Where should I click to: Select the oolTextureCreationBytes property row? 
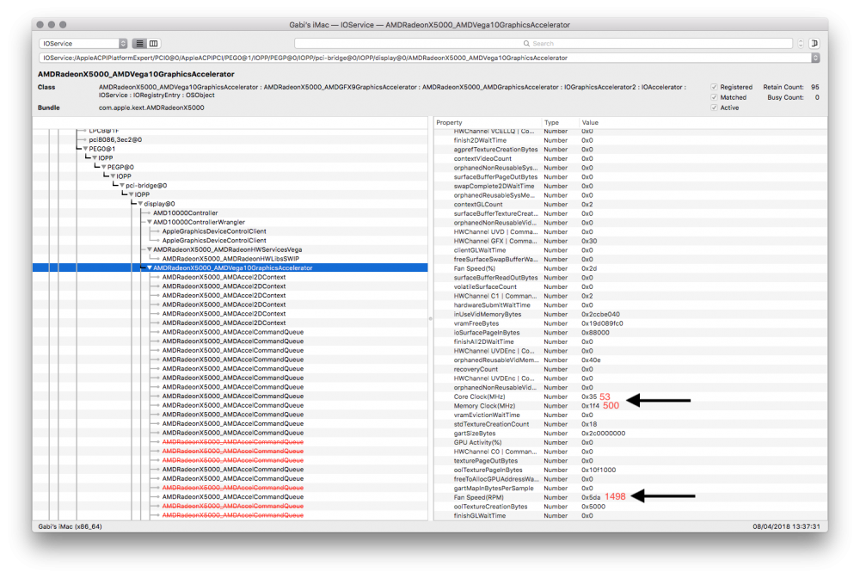(x=630, y=507)
